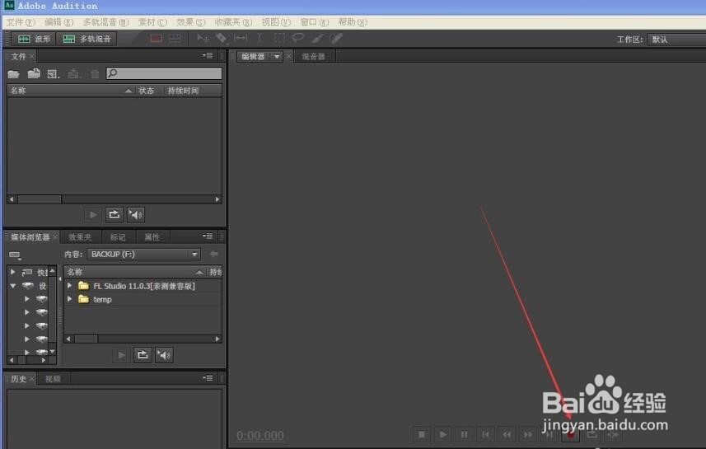Open the 多轨混音 menu in menu bar
Viewport: 706px width, 449px height.
tap(105, 22)
